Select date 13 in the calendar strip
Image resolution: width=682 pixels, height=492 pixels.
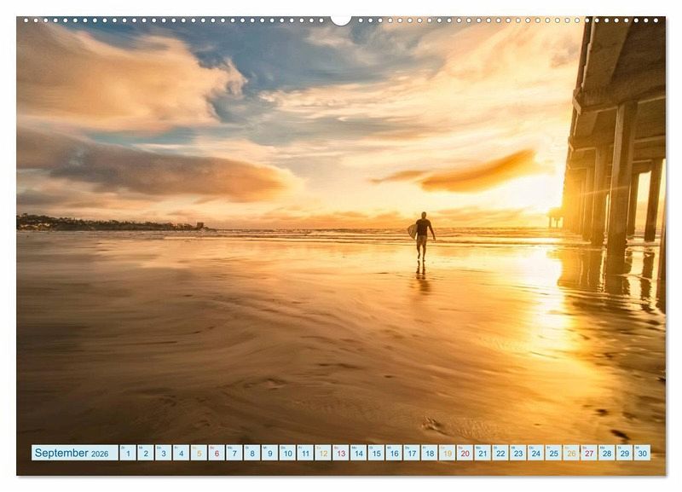pyautogui.click(x=340, y=453)
